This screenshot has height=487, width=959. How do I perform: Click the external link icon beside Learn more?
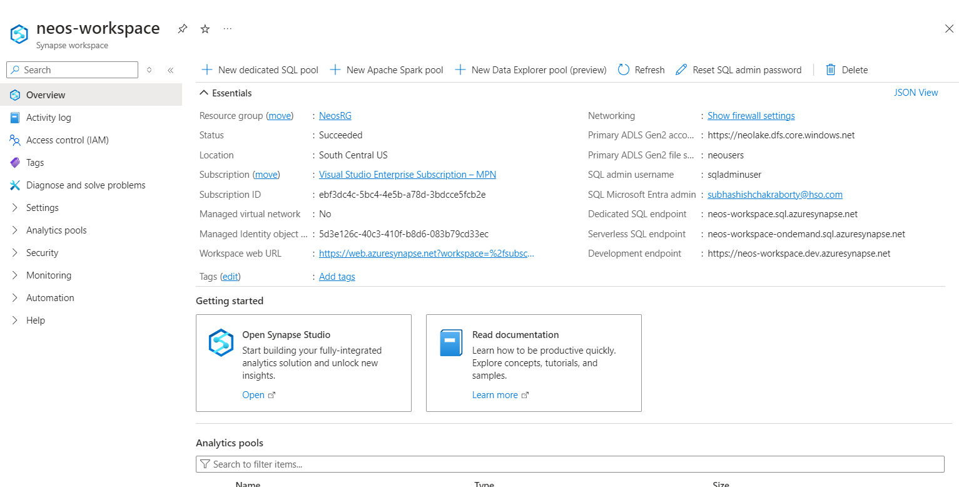[x=525, y=395]
